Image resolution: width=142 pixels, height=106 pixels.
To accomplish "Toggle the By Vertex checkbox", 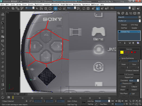I will coord(120,55).
